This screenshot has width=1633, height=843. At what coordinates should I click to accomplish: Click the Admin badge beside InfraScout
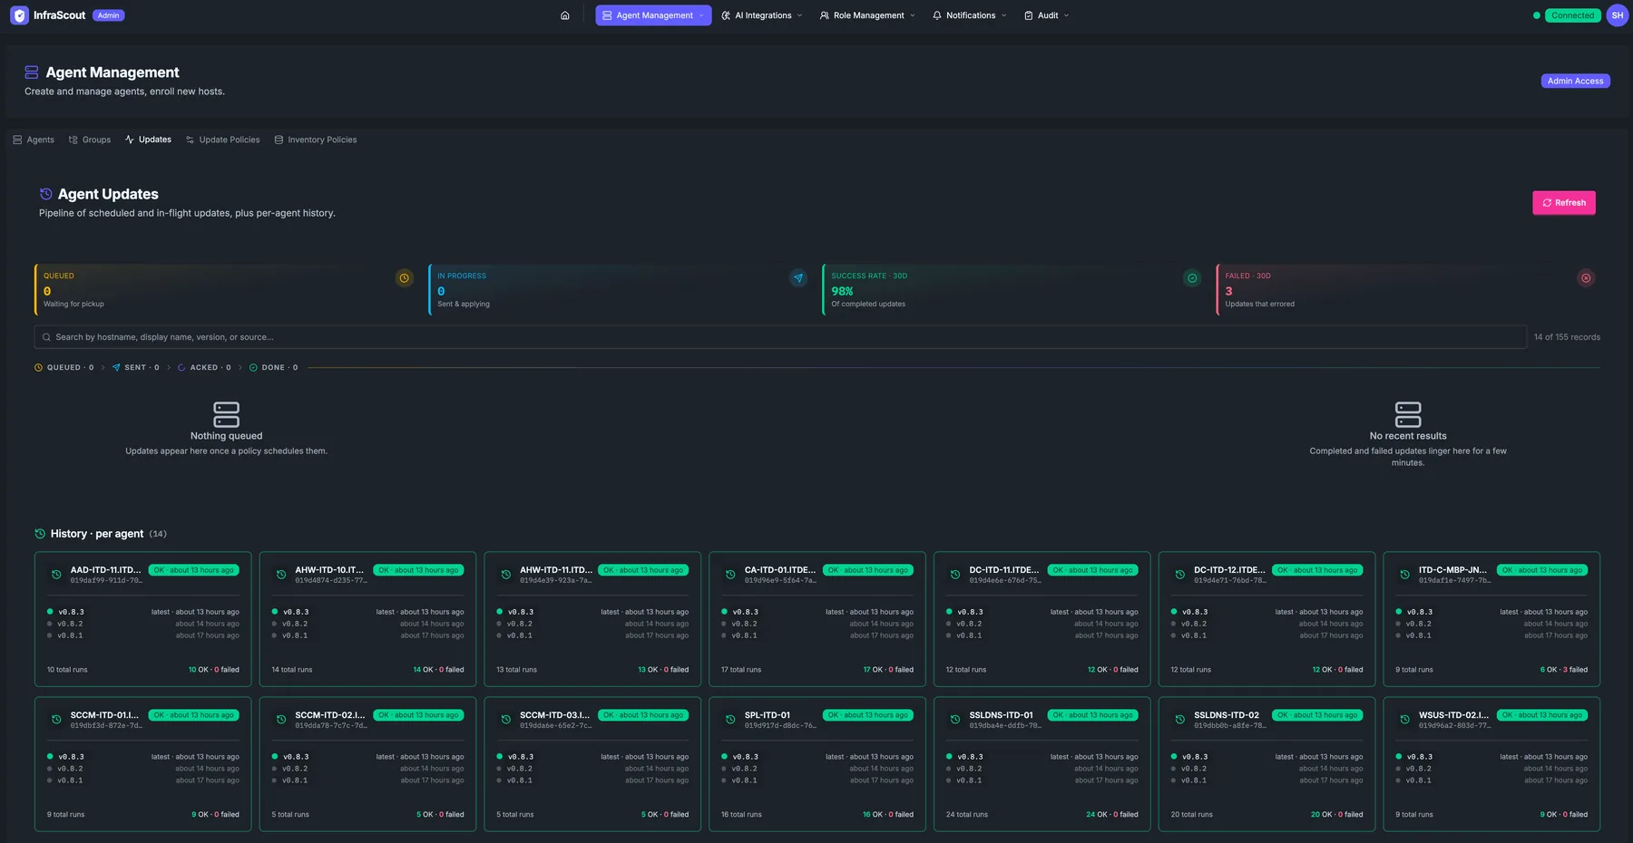tap(109, 15)
